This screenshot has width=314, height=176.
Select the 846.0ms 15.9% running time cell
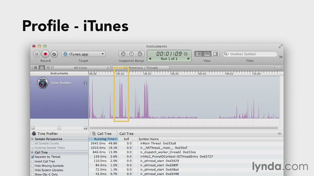pyautogui.click(x=105, y=152)
